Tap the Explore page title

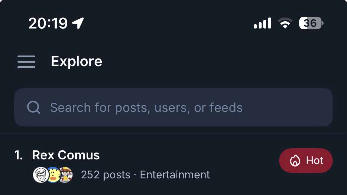(77, 61)
